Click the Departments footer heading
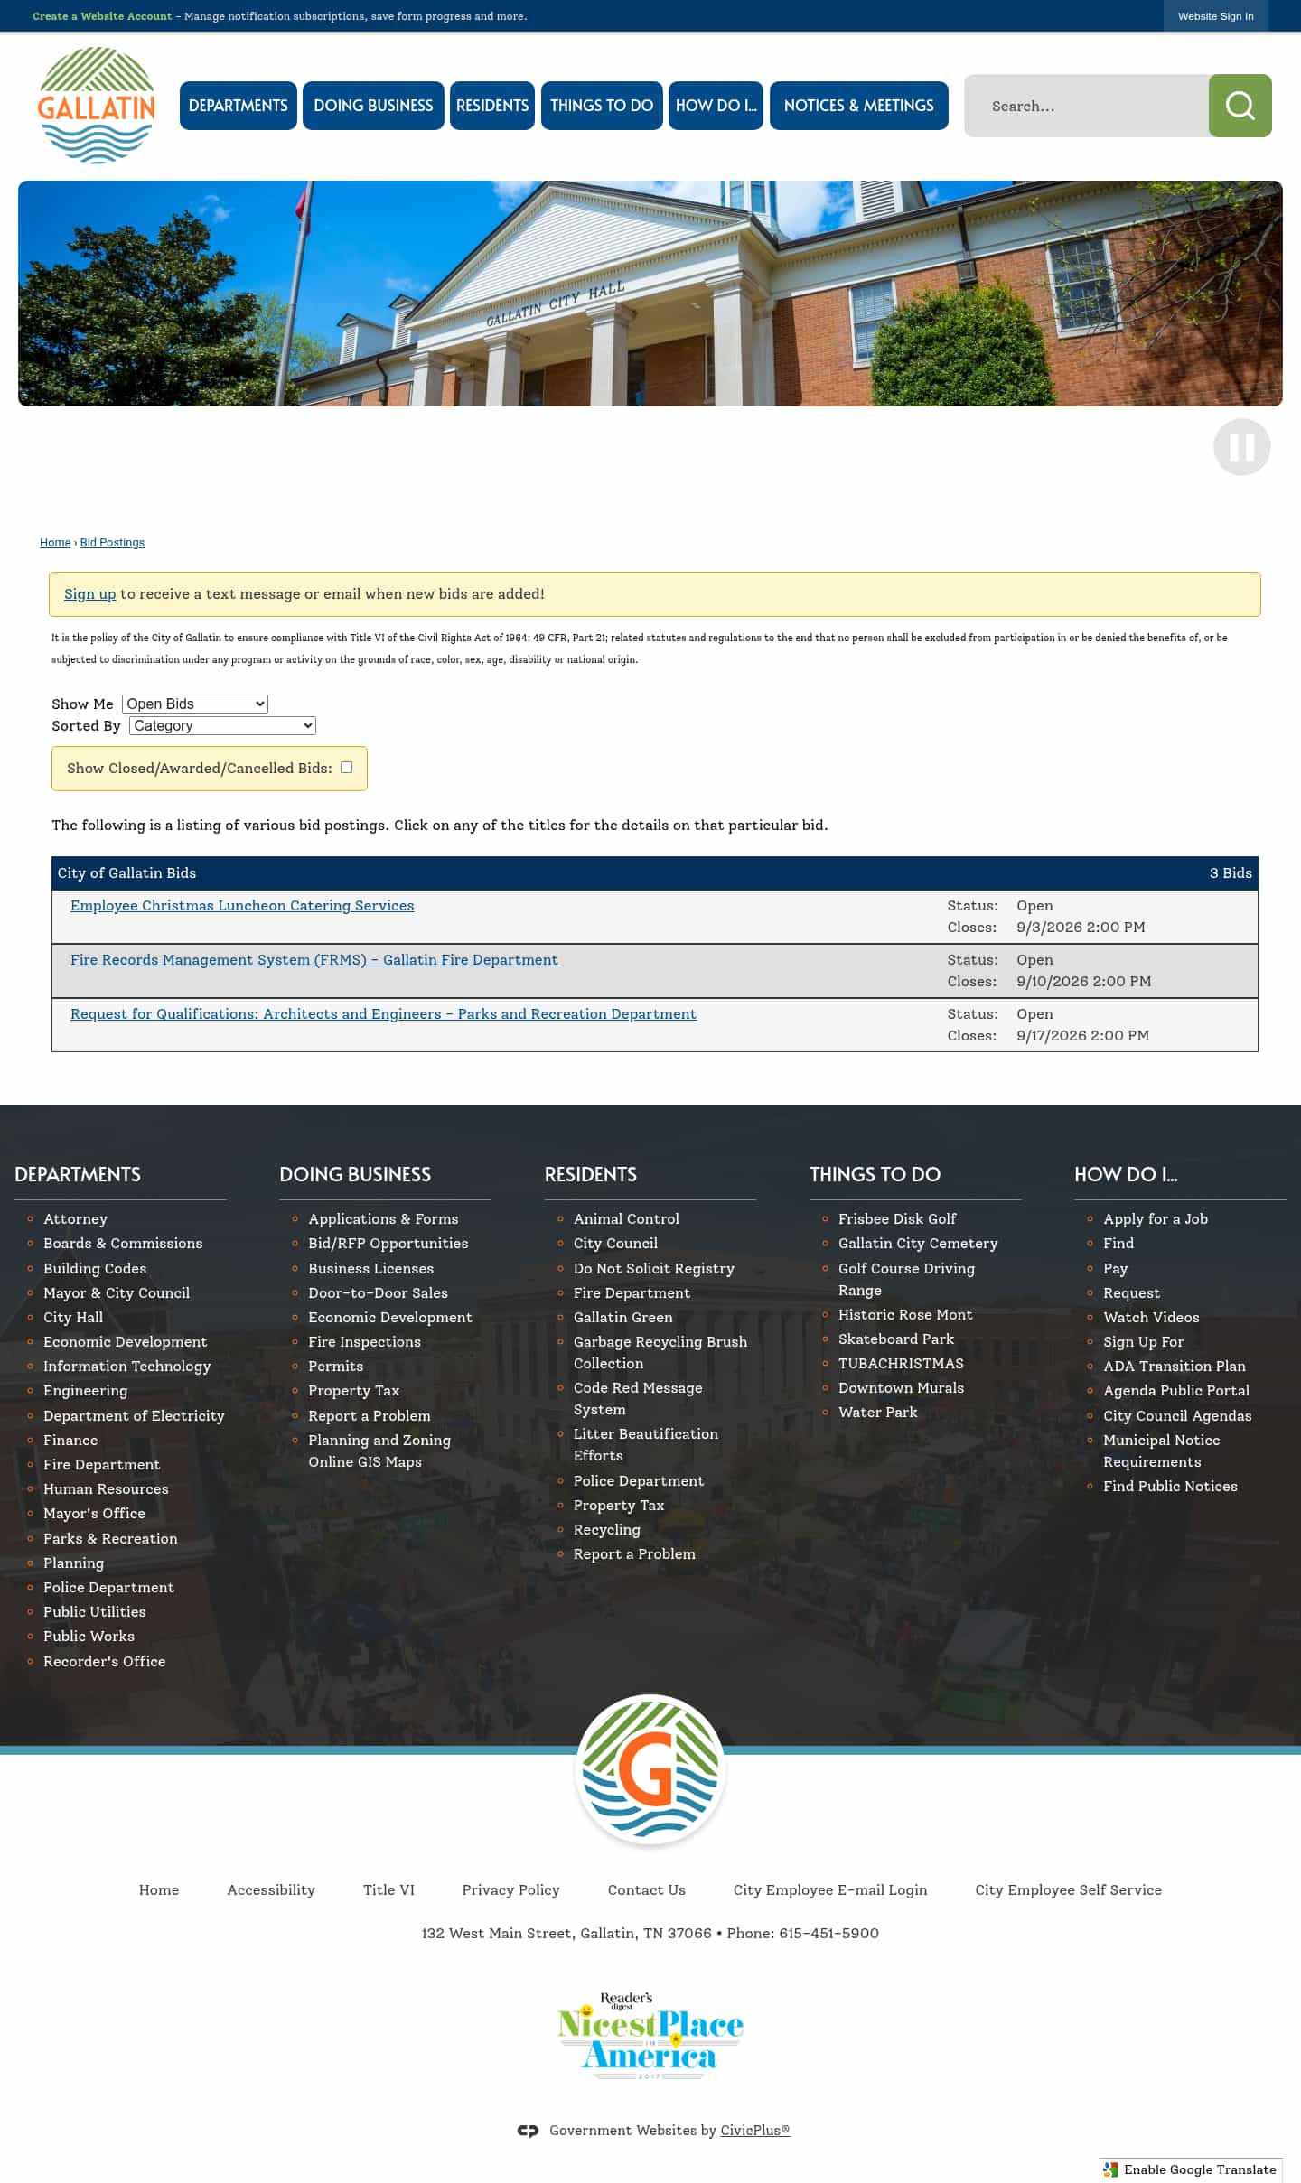The image size is (1301, 2183). pyautogui.click(x=78, y=1174)
